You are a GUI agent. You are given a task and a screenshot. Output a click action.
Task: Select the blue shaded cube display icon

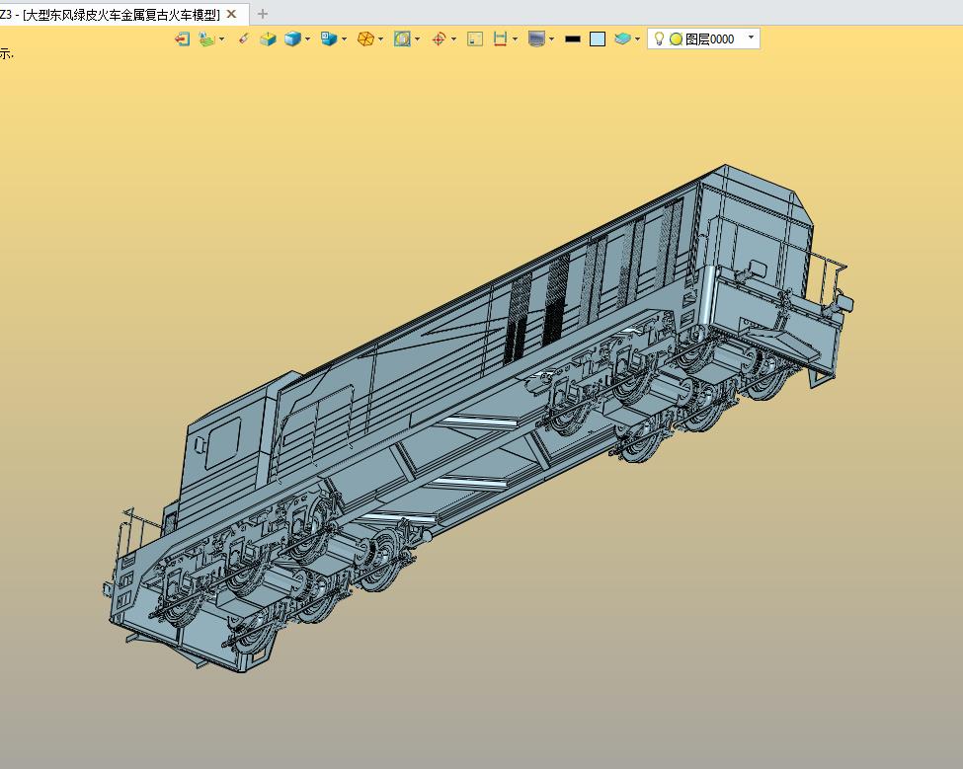point(292,39)
